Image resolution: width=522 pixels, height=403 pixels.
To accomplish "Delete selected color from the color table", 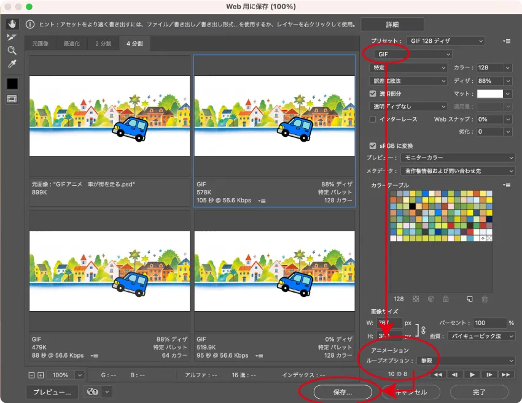I will tap(485, 299).
